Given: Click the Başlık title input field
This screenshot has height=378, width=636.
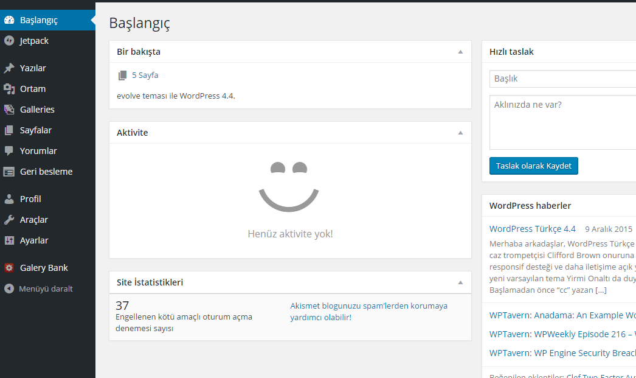Looking at the screenshot, I should [562, 79].
